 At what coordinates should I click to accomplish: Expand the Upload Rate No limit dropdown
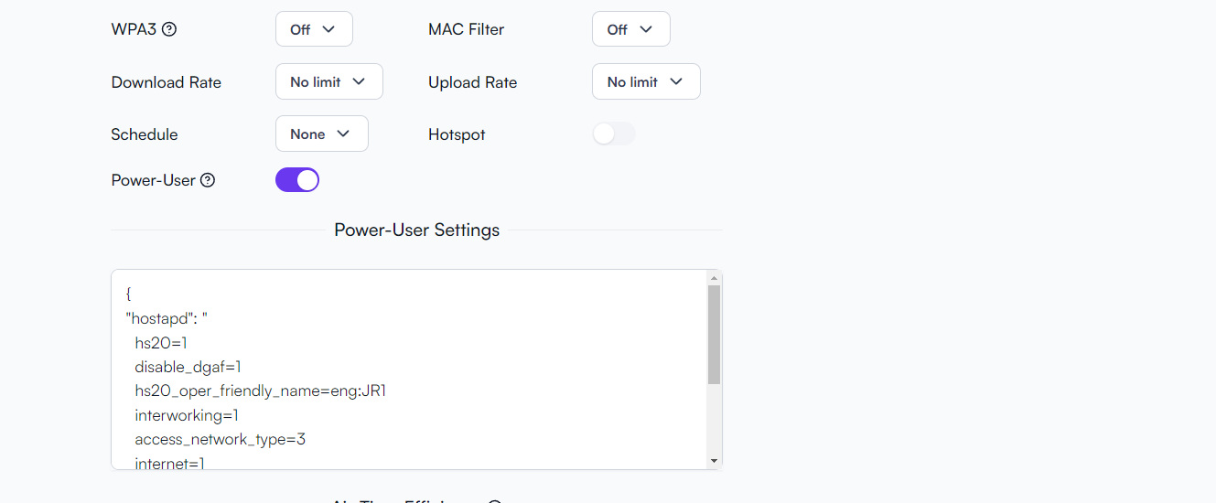pyautogui.click(x=646, y=81)
